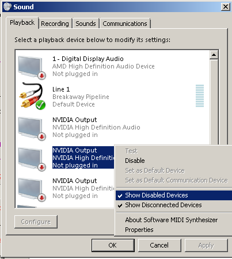Click the Line 1 RCA cable icon
The width and height of the screenshot is (232, 259).
pyautogui.click(x=32, y=96)
